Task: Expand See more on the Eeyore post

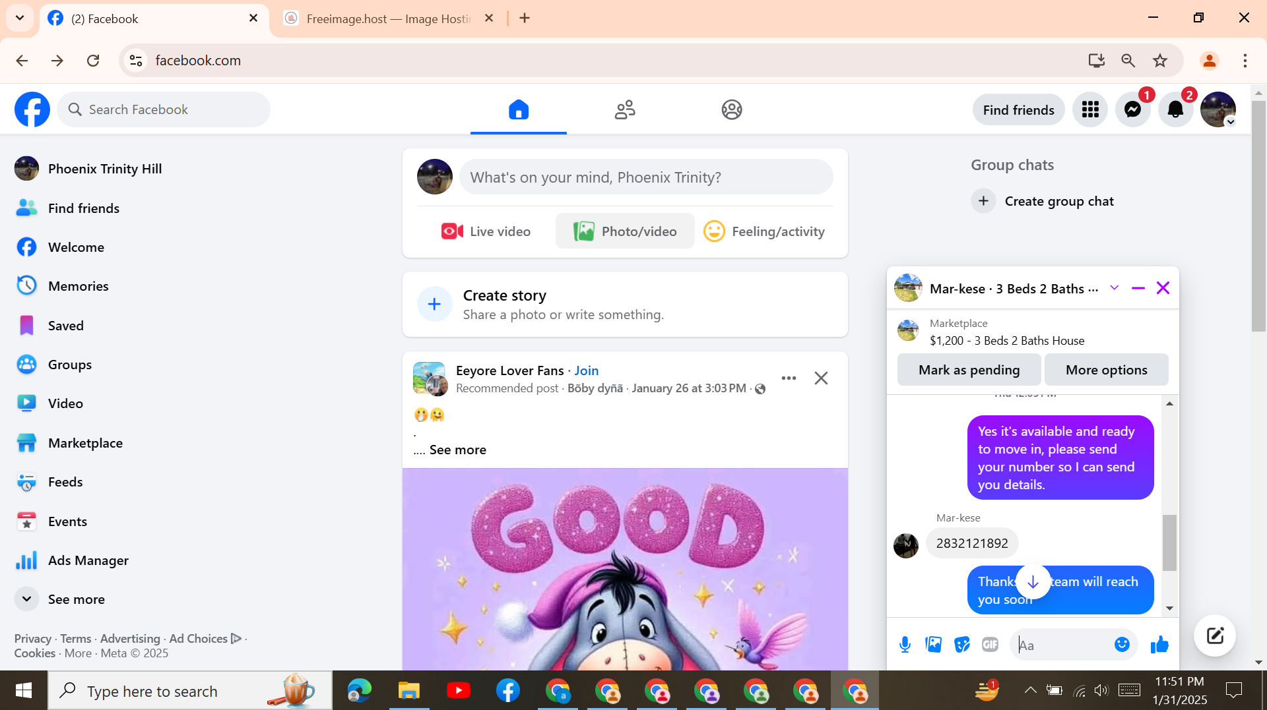Action: tap(458, 450)
